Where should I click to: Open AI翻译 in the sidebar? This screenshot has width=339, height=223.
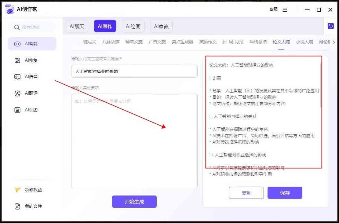[x=32, y=93]
